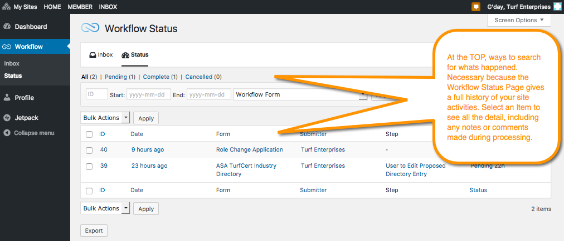This screenshot has width=564, height=241.
Task: Click Turf Enterprises submitter in row 40
Action: pos(323,149)
